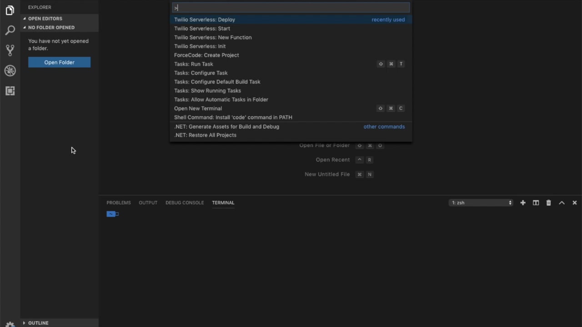Select Tasks: Configure Task
Screen dimensions: 582x327
pyautogui.click(x=291, y=73)
